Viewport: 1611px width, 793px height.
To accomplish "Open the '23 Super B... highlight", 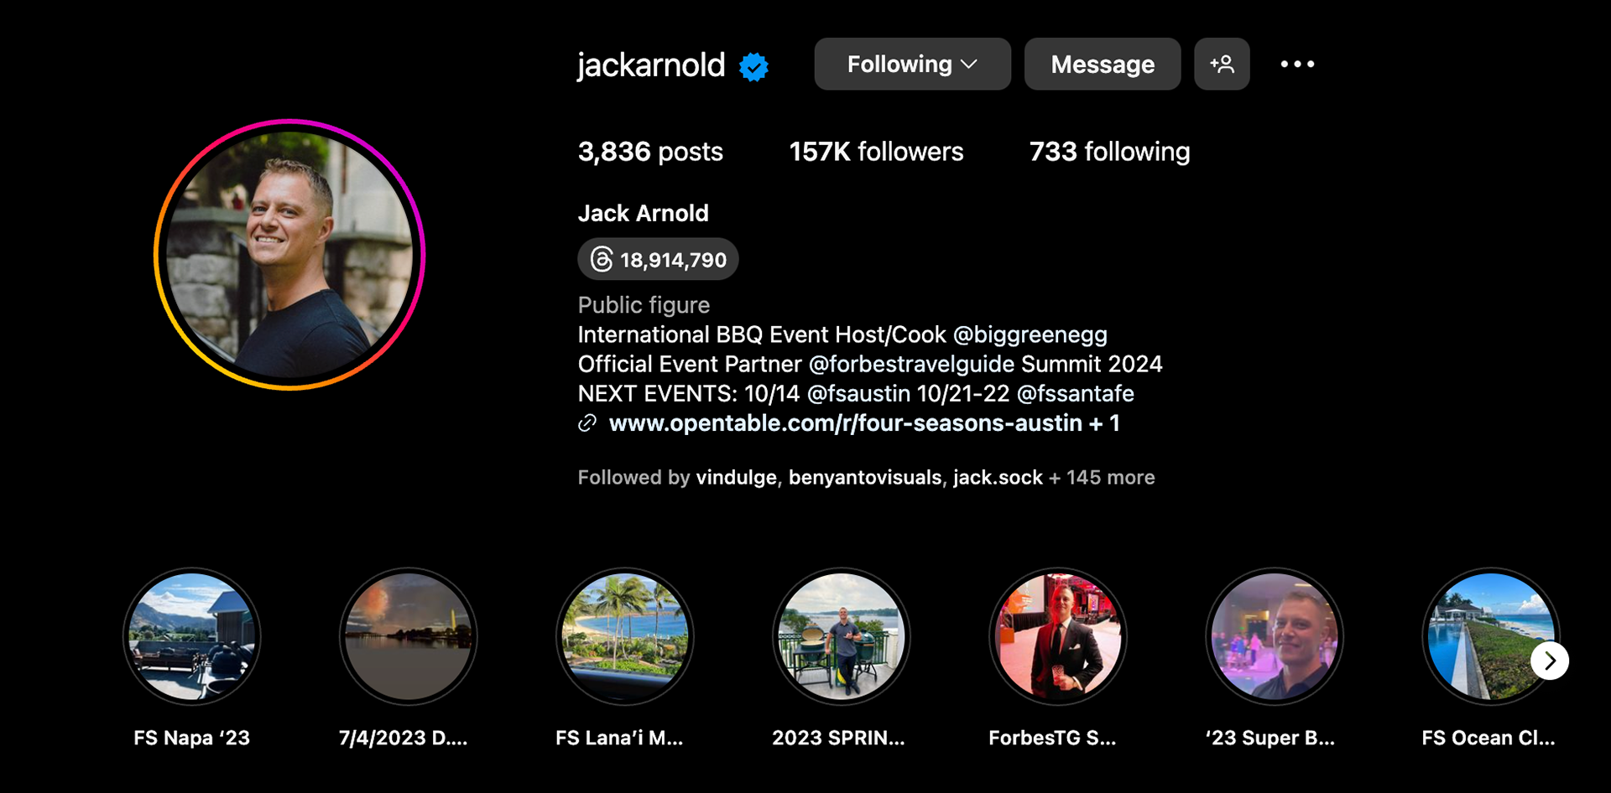I will [x=1275, y=637].
